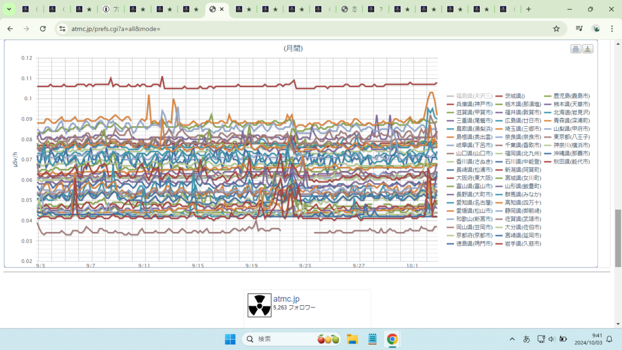Screen dimensions: 622x350
Task: View site information icon beside URL
Action: [x=62, y=29]
